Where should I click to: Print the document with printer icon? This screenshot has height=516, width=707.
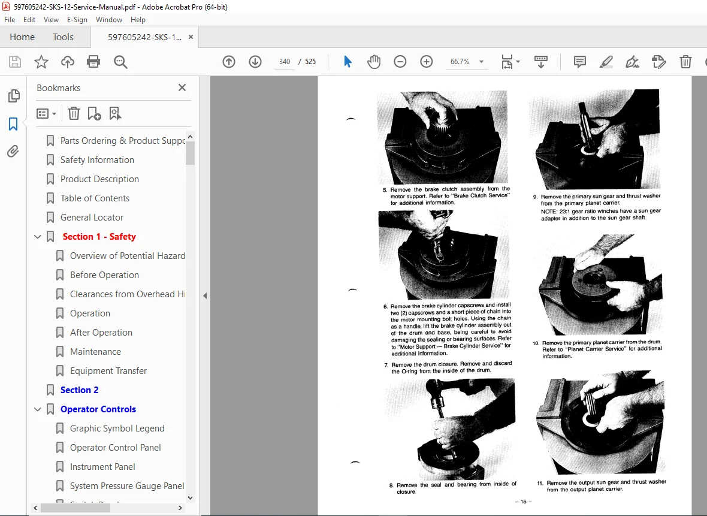pos(93,62)
